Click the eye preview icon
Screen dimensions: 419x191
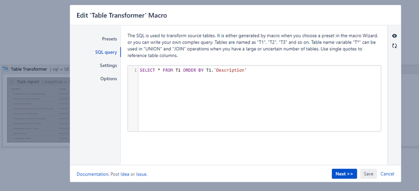[x=394, y=36]
